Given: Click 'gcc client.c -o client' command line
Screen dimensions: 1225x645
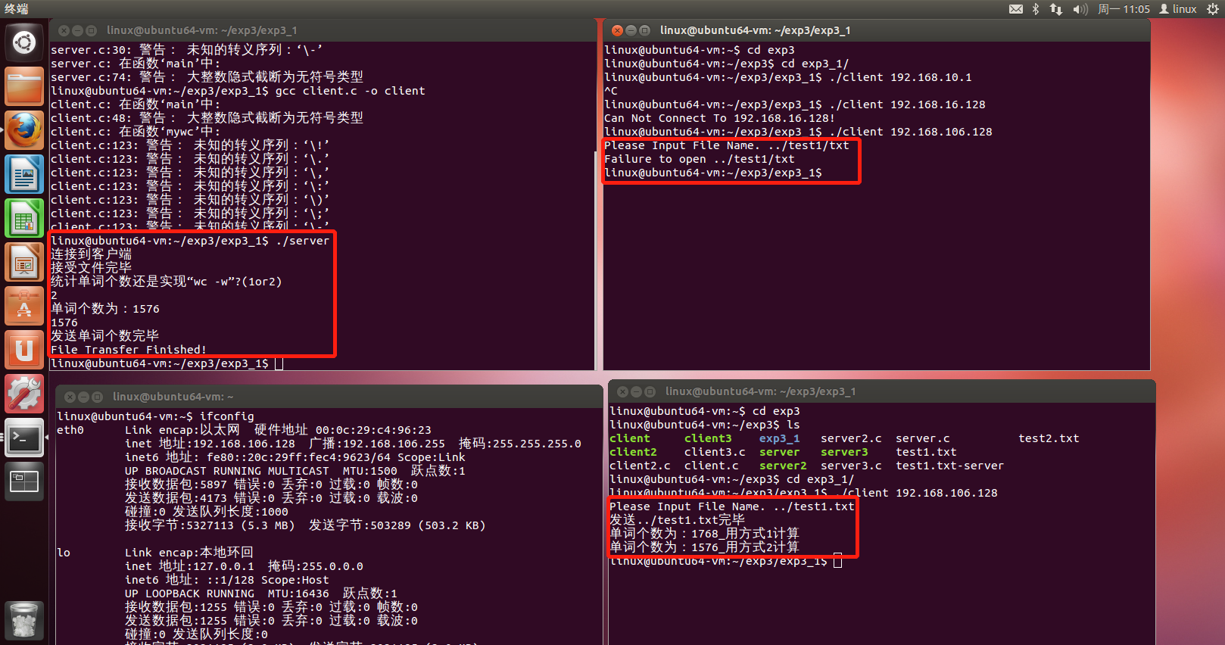Looking at the screenshot, I should (350, 91).
